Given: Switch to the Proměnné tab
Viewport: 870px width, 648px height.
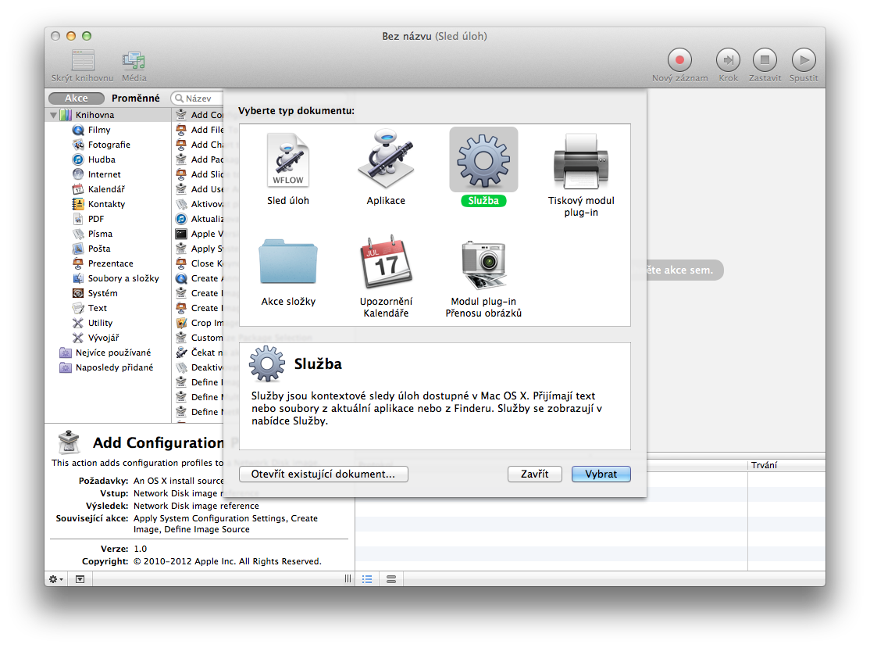Looking at the screenshot, I should coord(135,98).
